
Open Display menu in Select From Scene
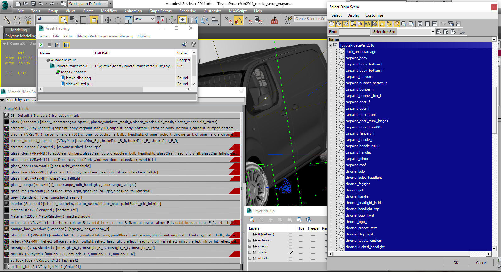(x=353, y=15)
